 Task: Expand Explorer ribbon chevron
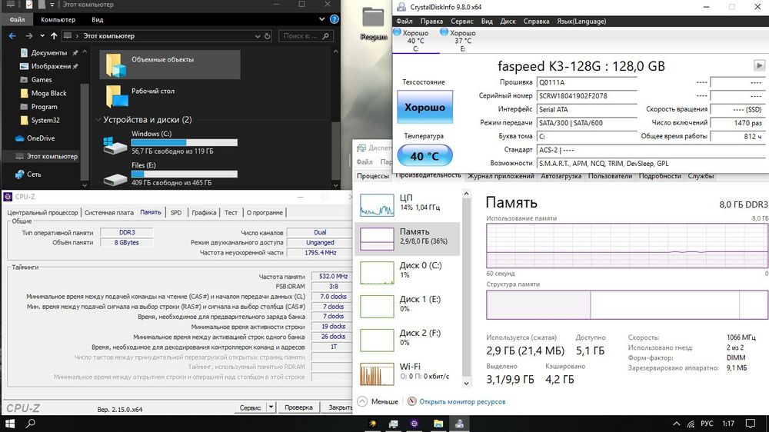321,20
